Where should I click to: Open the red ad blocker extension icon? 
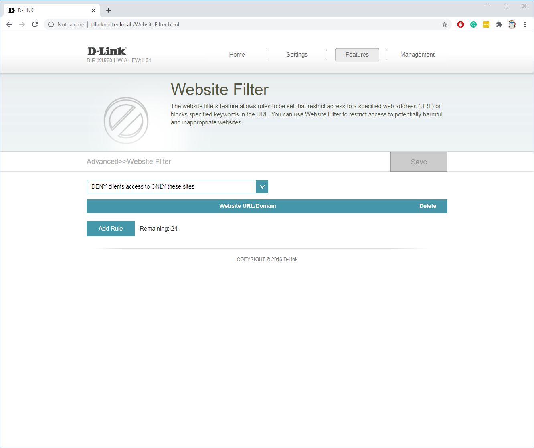click(x=461, y=24)
